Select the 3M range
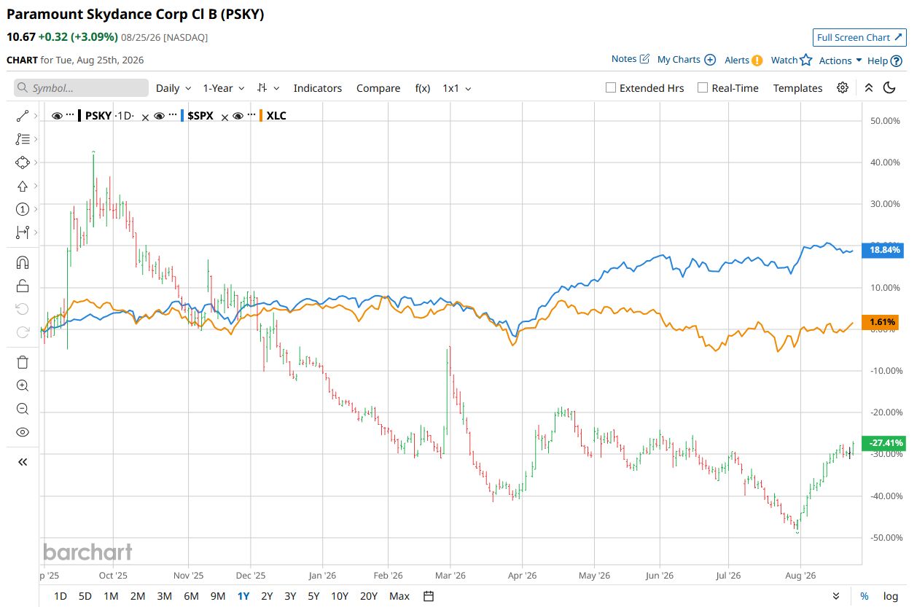 click(164, 596)
